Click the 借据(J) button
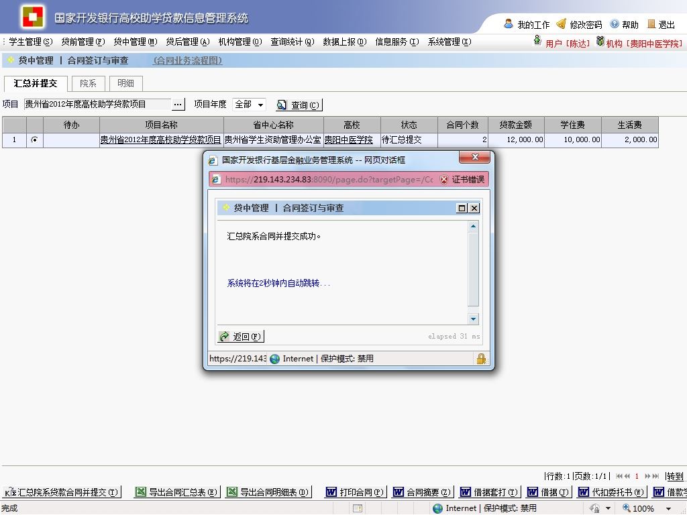 [x=547, y=492]
